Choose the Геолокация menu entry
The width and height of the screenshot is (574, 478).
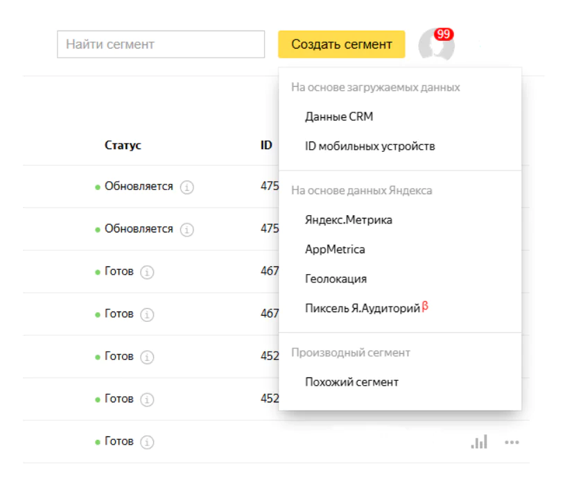pyautogui.click(x=336, y=279)
